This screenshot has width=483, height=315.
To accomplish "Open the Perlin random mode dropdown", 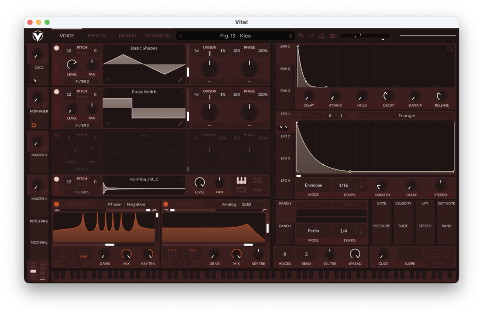I will coord(313,231).
